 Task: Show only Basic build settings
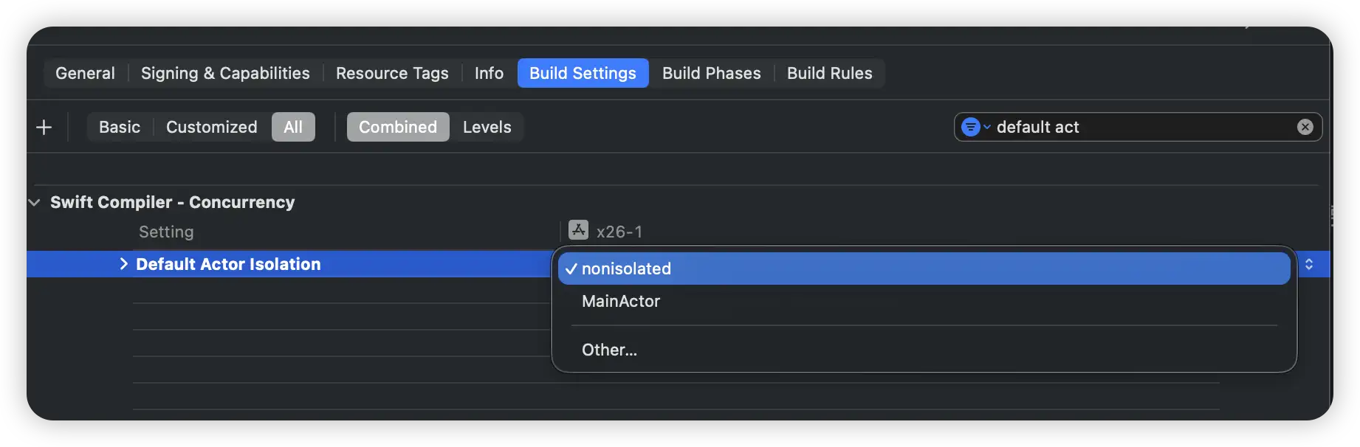120,127
